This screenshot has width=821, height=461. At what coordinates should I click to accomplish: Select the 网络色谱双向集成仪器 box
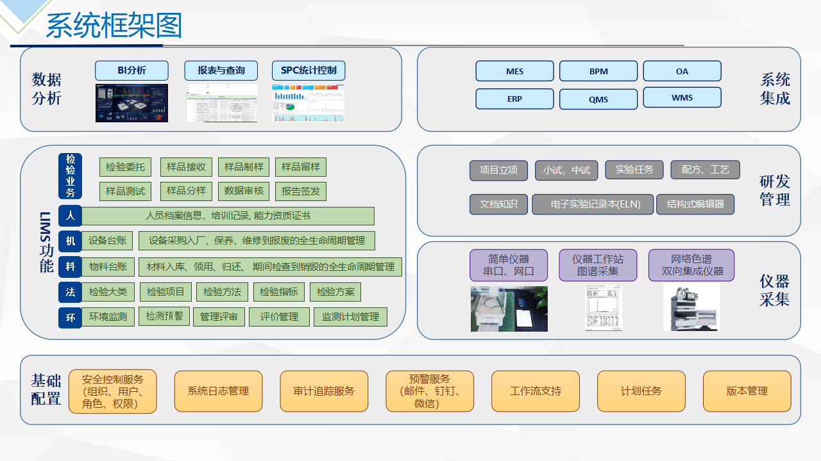point(691,264)
